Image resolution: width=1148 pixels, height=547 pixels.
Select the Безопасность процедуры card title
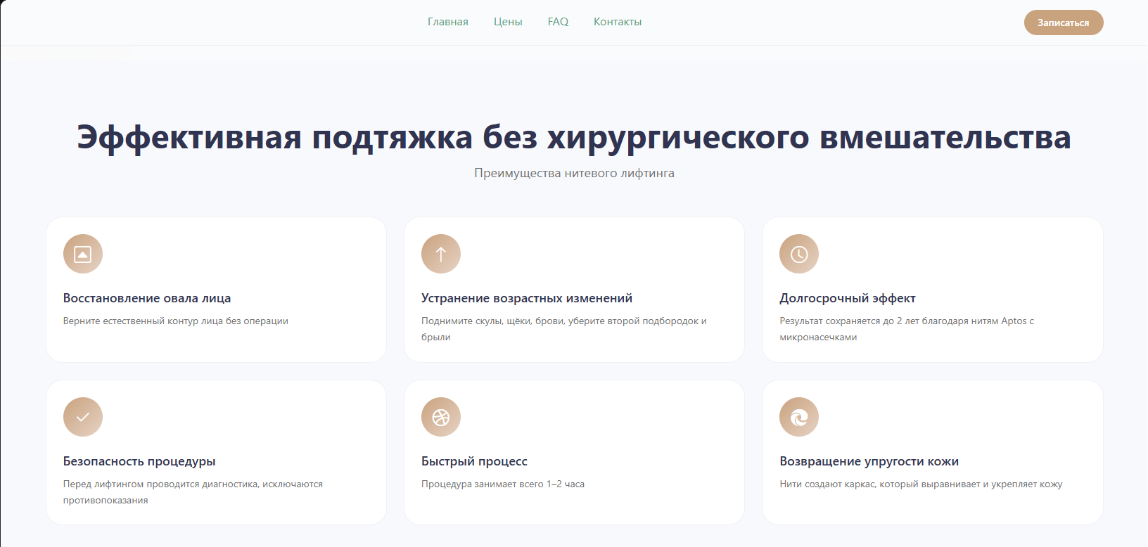tap(139, 461)
